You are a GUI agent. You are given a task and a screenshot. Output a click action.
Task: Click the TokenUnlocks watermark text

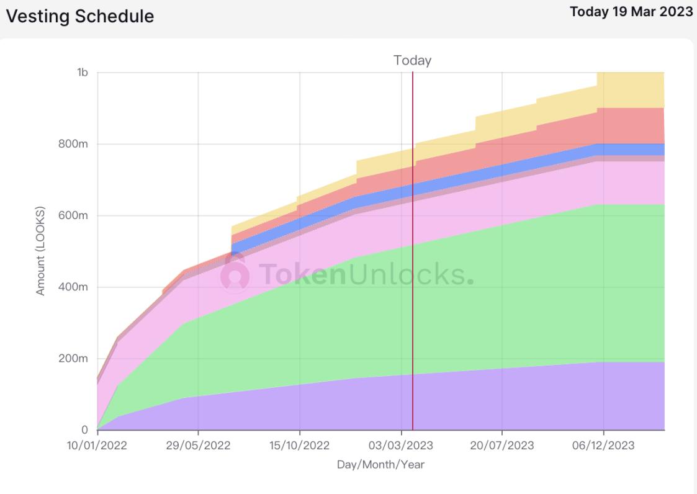pyautogui.click(x=366, y=274)
